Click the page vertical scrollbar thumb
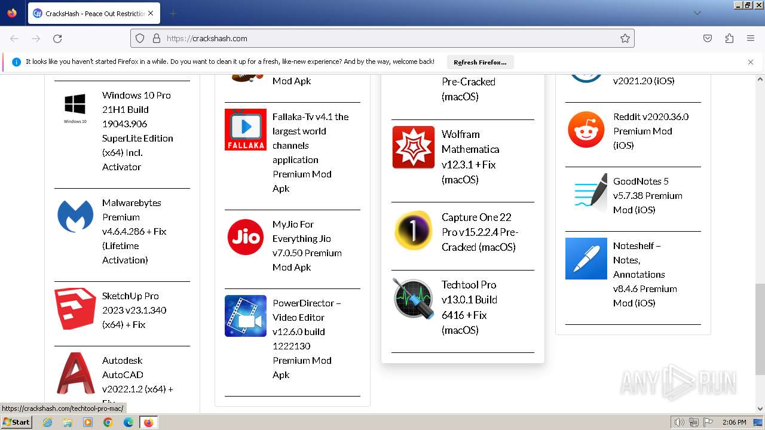This screenshot has height=430, width=765. pyautogui.click(x=760, y=330)
